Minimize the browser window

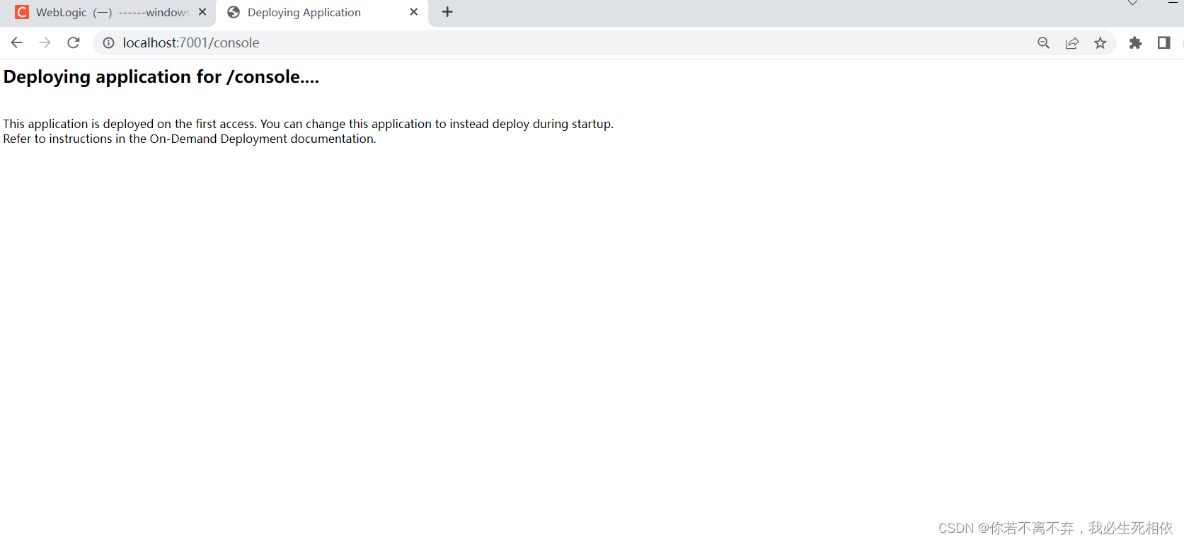click(x=1173, y=4)
